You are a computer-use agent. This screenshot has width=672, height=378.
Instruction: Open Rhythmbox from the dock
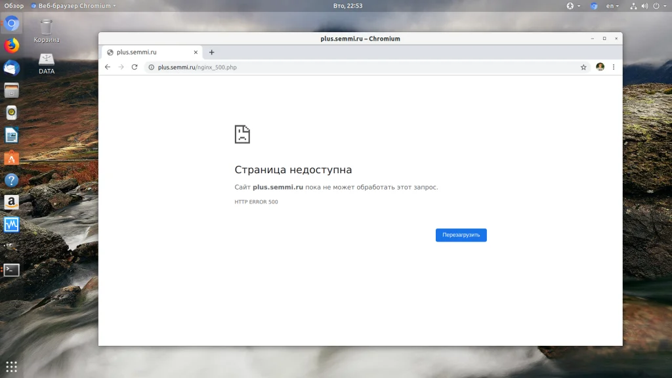pos(12,113)
